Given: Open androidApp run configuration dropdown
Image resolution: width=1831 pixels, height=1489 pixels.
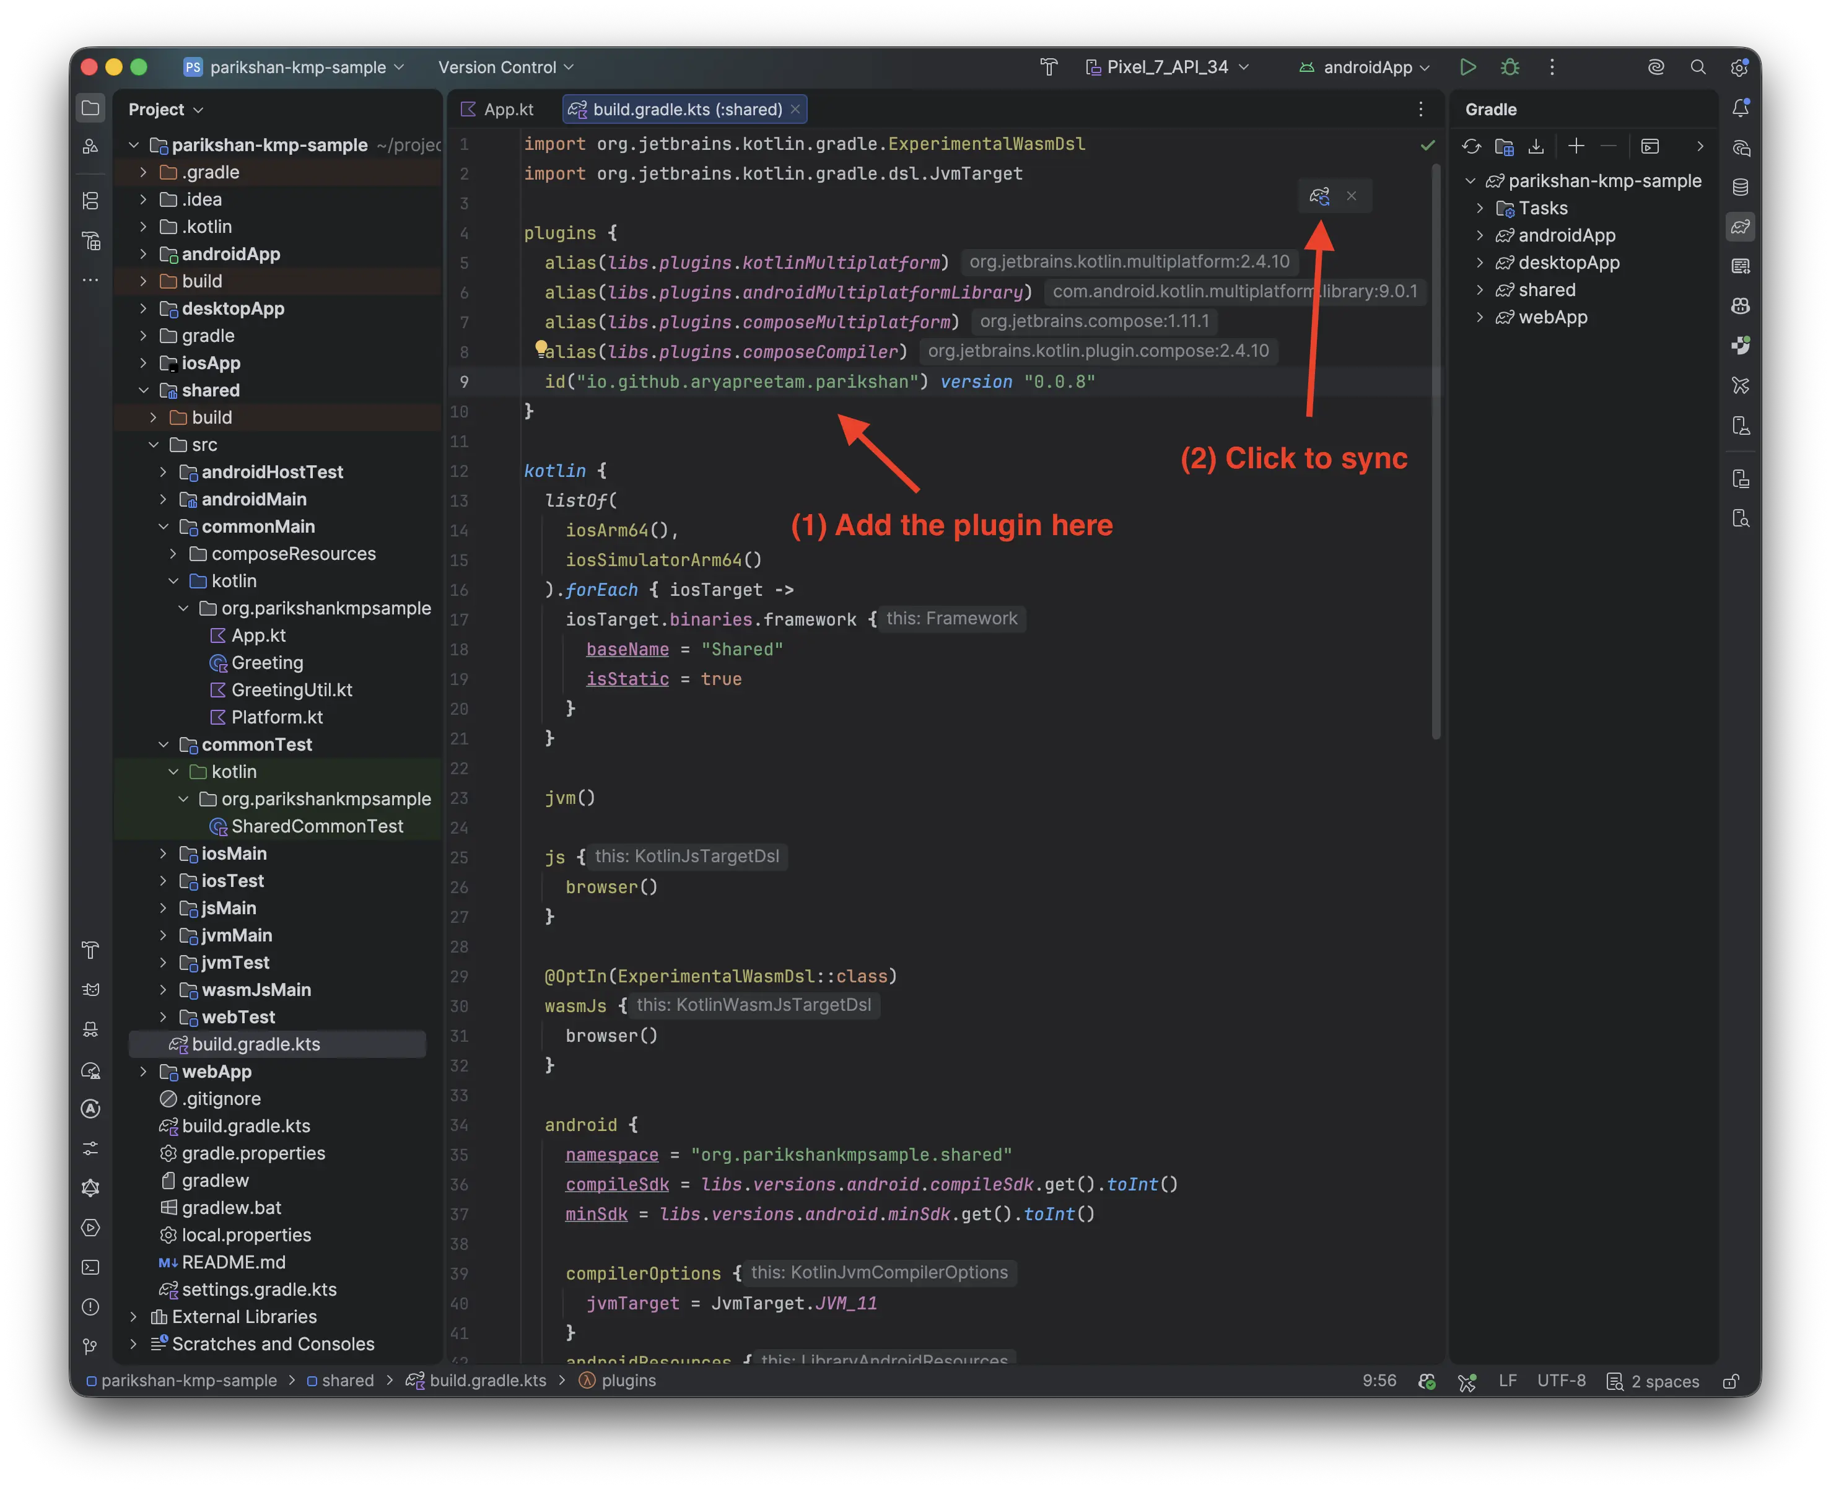Looking at the screenshot, I should click(1365, 67).
